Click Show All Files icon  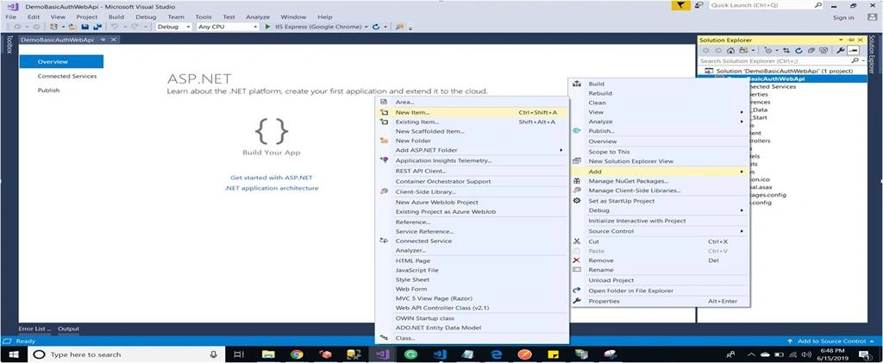click(824, 51)
